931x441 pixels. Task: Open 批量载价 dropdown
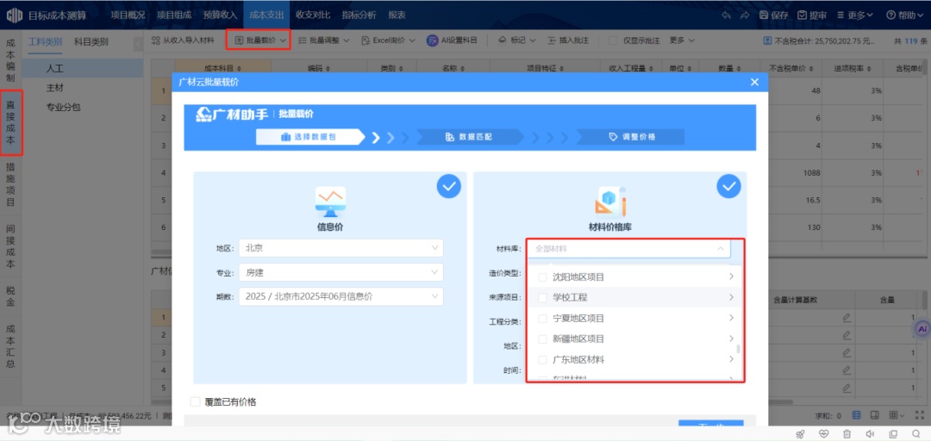pyautogui.click(x=260, y=40)
